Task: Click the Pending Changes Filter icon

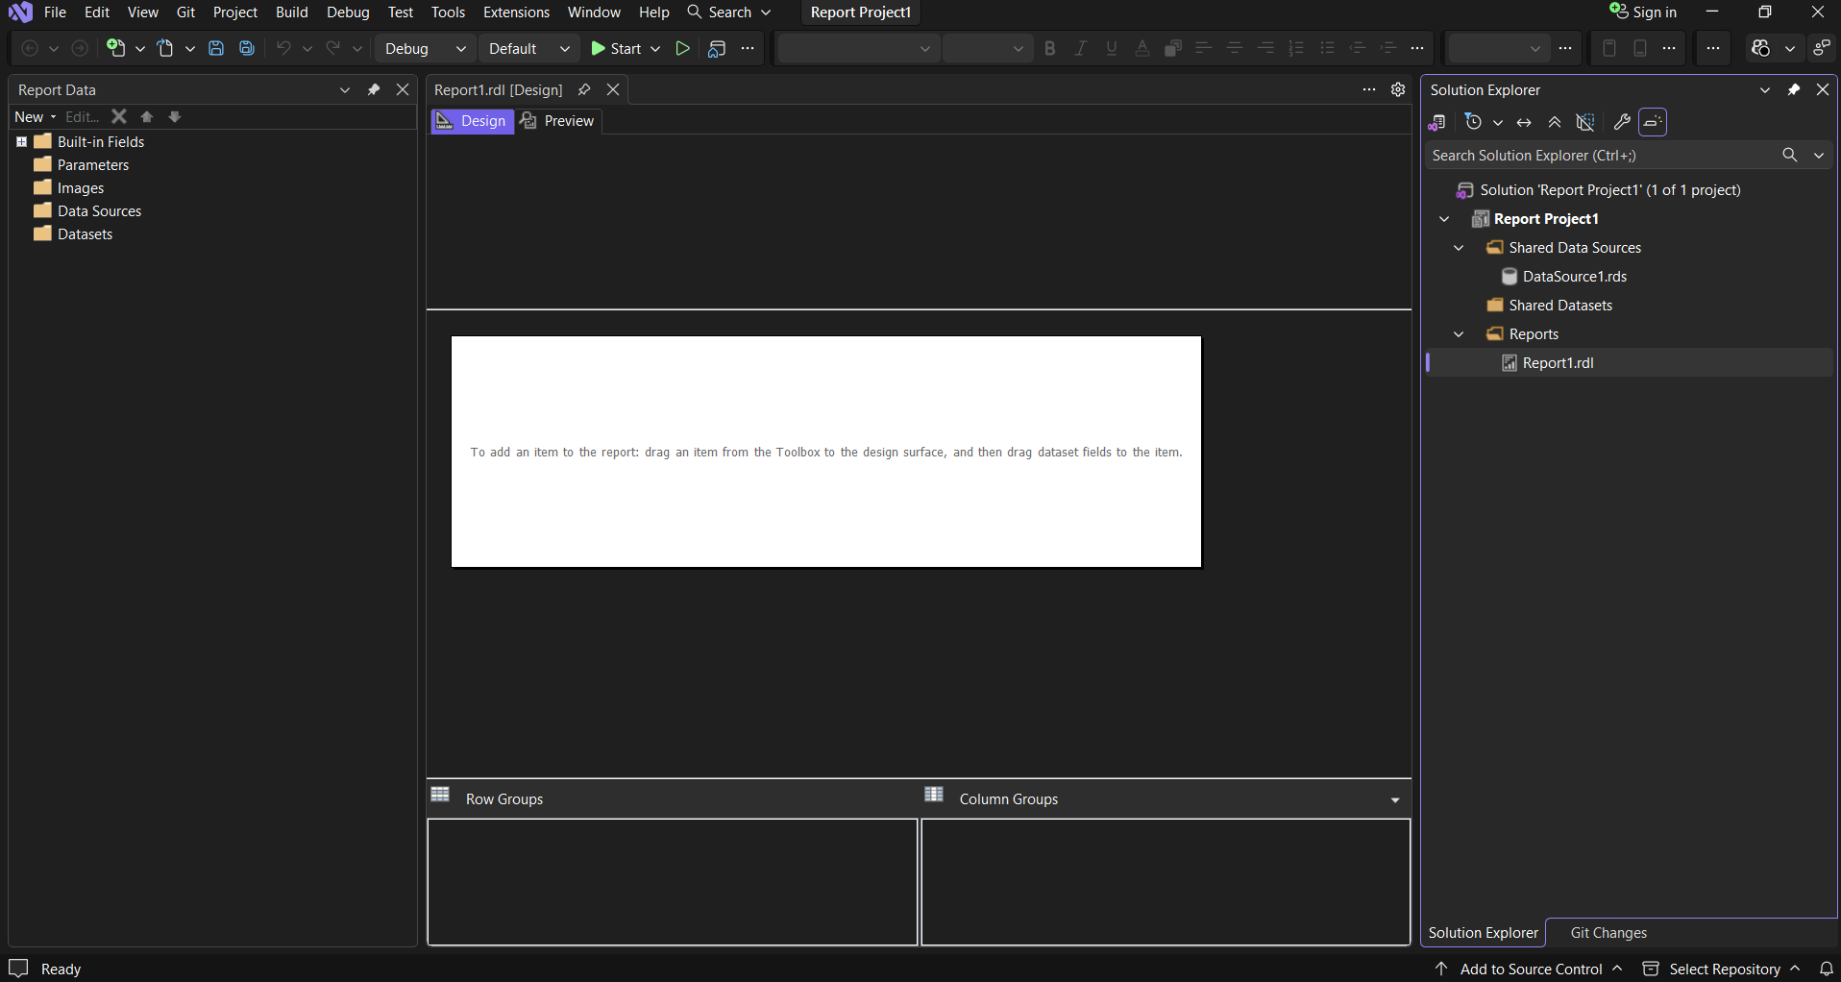Action: pyautogui.click(x=1473, y=122)
